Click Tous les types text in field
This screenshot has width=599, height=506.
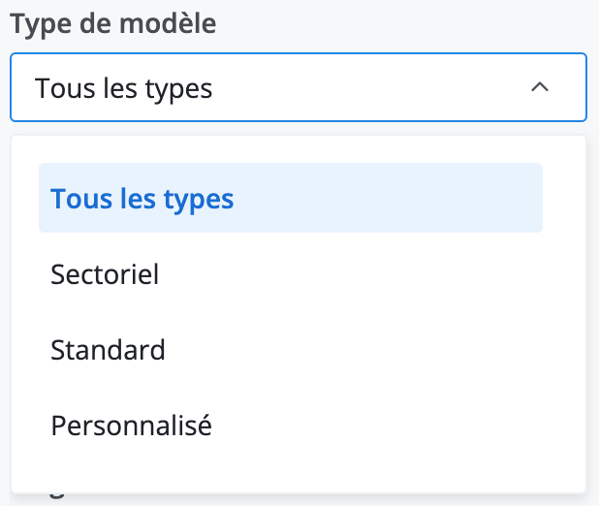click(x=123, y=88)
